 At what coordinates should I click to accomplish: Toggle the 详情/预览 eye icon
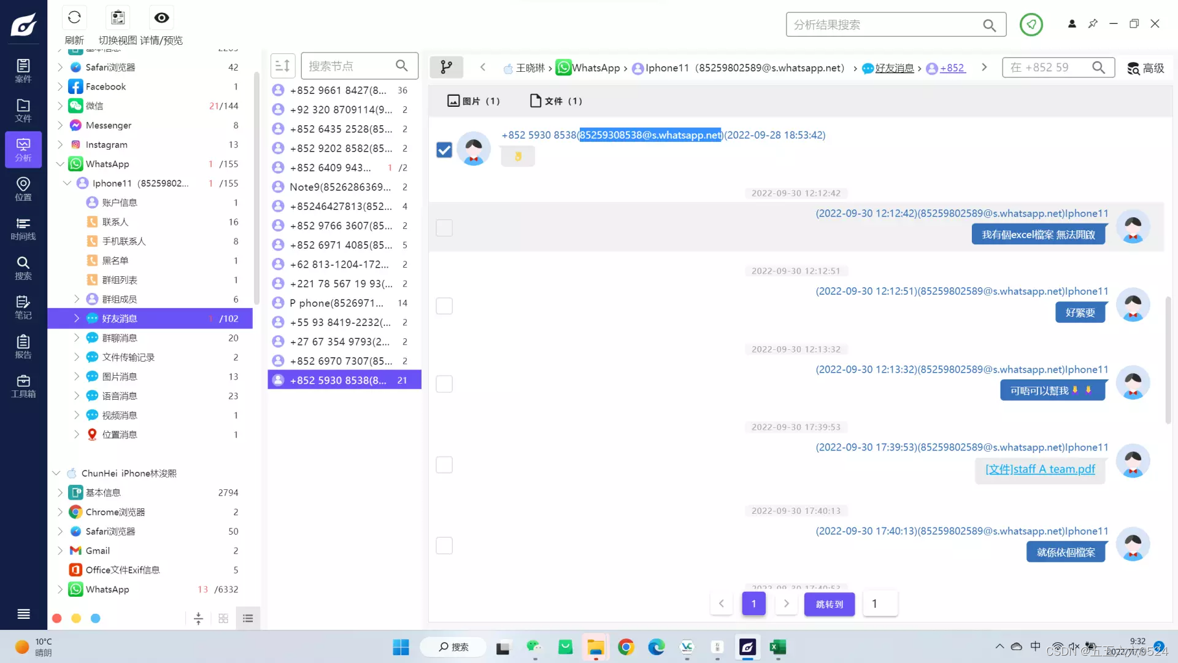click(x=161, y=18)
